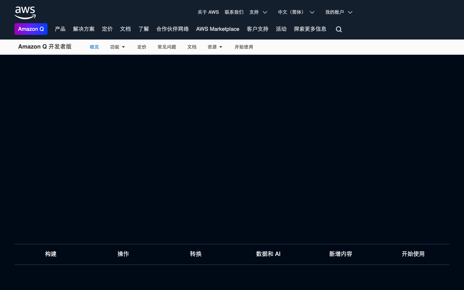Jump to the 构建 section
This screenshot has width=464, height=290.
[51, 254]
